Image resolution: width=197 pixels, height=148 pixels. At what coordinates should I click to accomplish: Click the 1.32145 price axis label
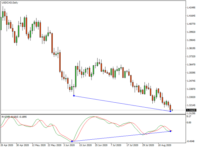191,105
